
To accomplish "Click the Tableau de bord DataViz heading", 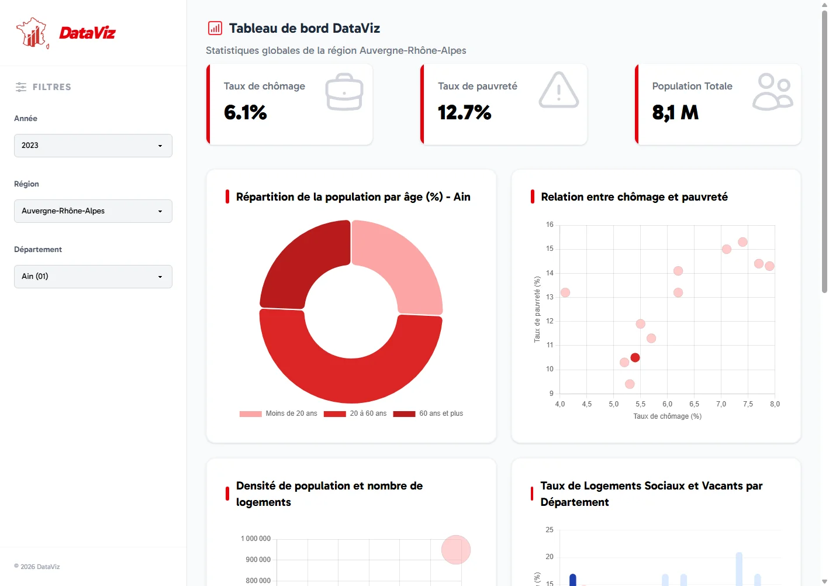I will (x=305, y=28).
